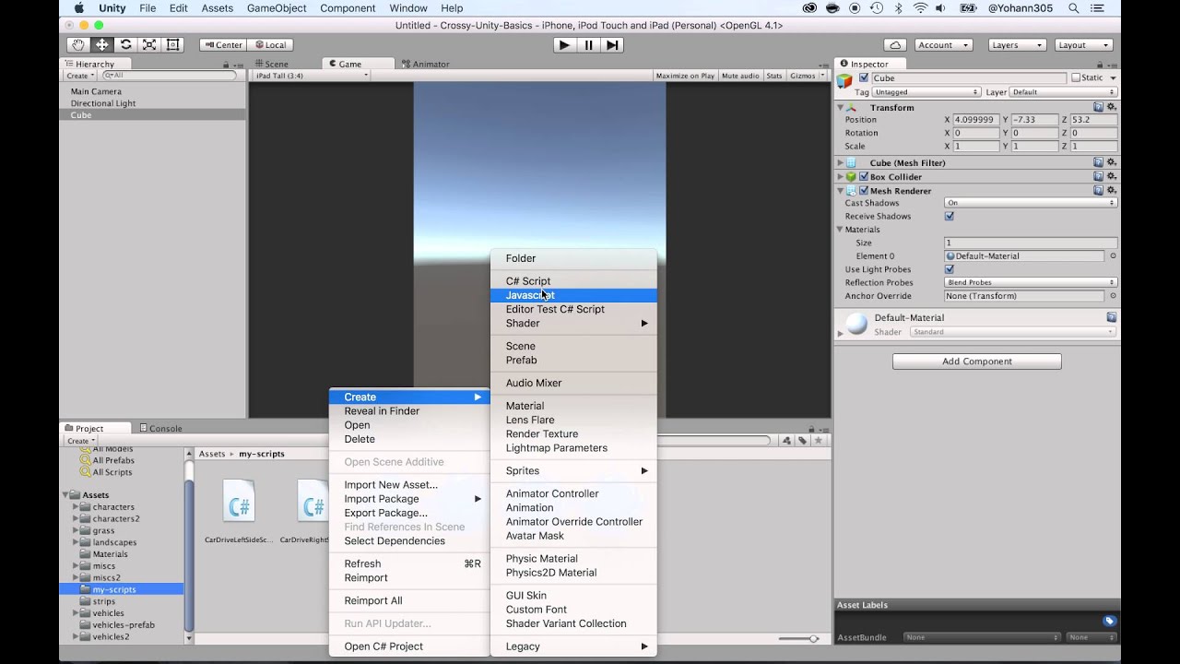Open iPad Tall (3:4) aspect dropdown
Viewport: 1180px width, 664px height.
point(311,76)
